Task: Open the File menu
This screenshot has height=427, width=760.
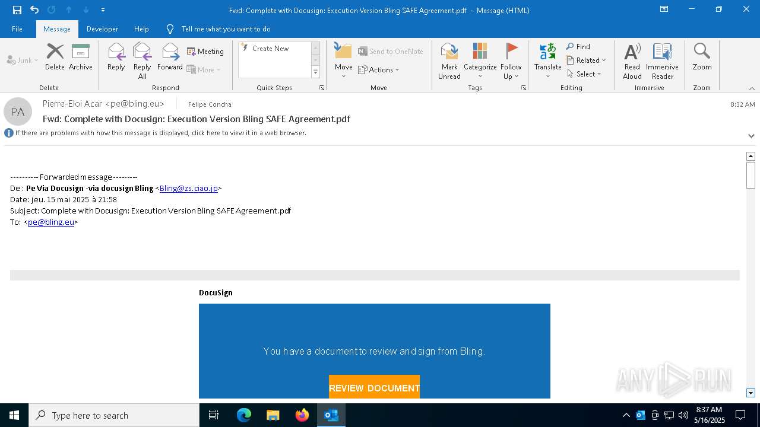Action: coord(17,28)
